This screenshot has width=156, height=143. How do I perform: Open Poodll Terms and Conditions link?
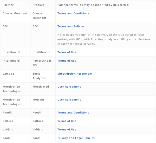pos(73,113)
